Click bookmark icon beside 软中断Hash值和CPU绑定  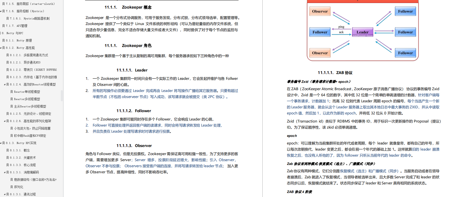(12, 136)
